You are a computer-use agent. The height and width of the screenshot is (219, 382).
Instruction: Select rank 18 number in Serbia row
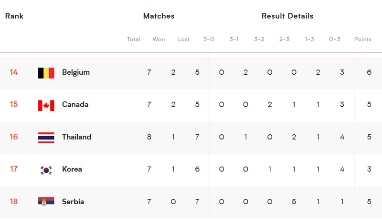point(14,201)
